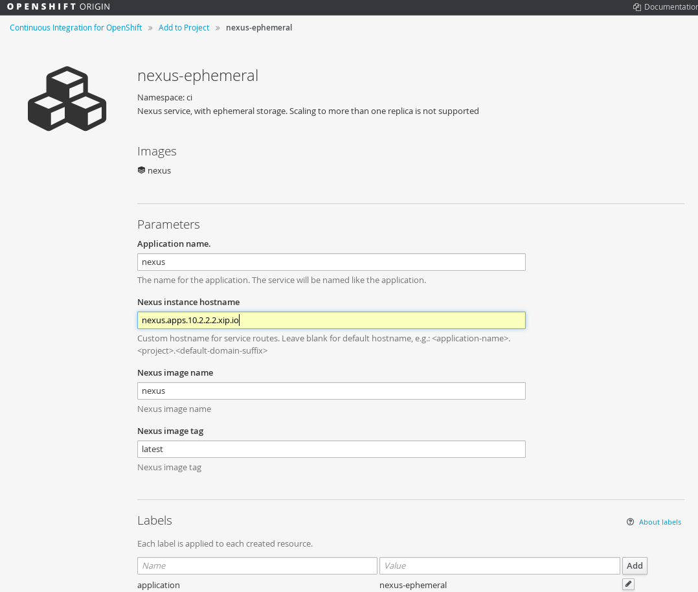
Task: Select the Nexus image name field
Action: (x=331, y=391)
